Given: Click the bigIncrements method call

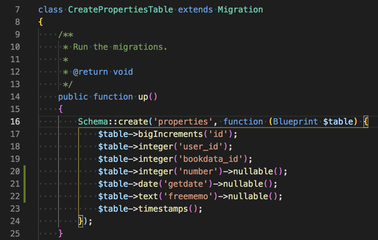Looking at the screenshot, I should [170, 134].
